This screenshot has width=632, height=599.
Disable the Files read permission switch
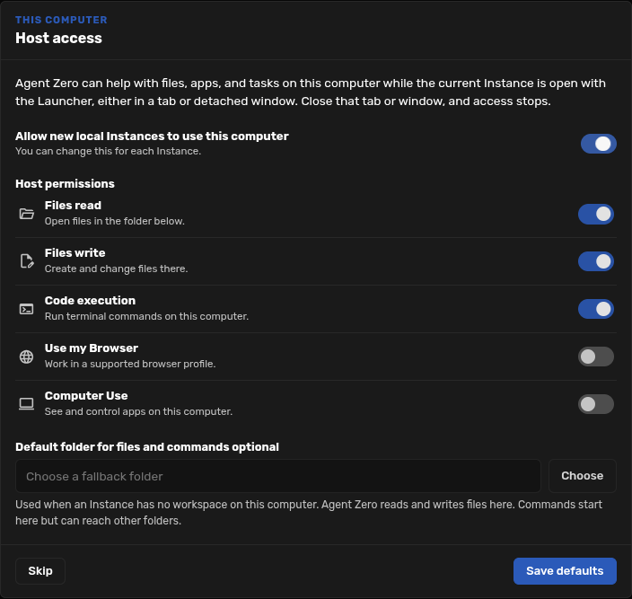596,214
